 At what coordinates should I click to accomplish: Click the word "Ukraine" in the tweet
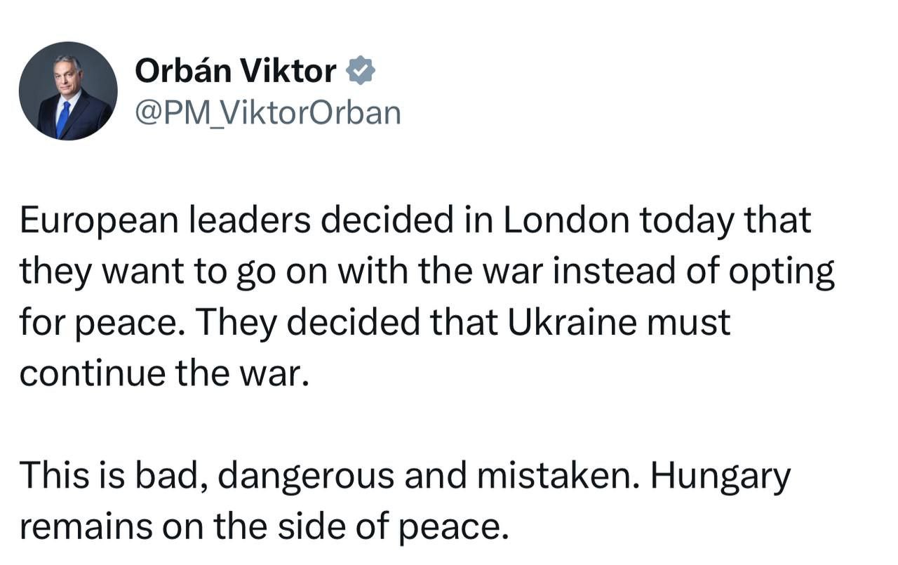(563, 323)
